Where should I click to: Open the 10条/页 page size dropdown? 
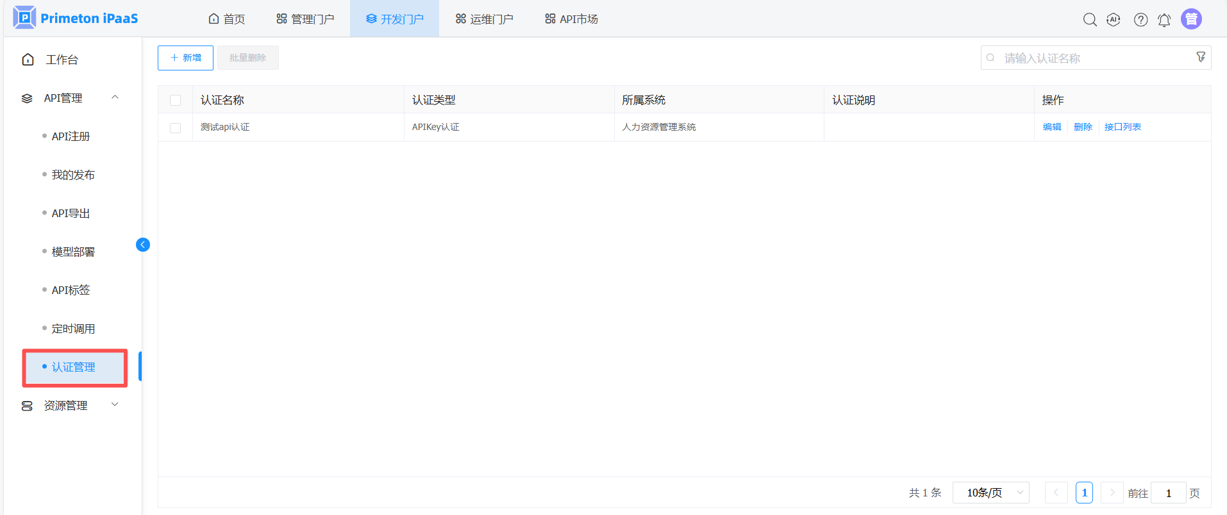click(990, 493)
